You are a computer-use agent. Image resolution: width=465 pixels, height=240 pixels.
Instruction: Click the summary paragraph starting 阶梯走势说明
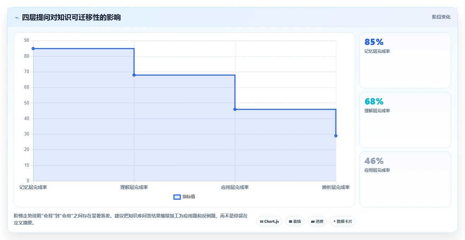click(x=131, y=219)
